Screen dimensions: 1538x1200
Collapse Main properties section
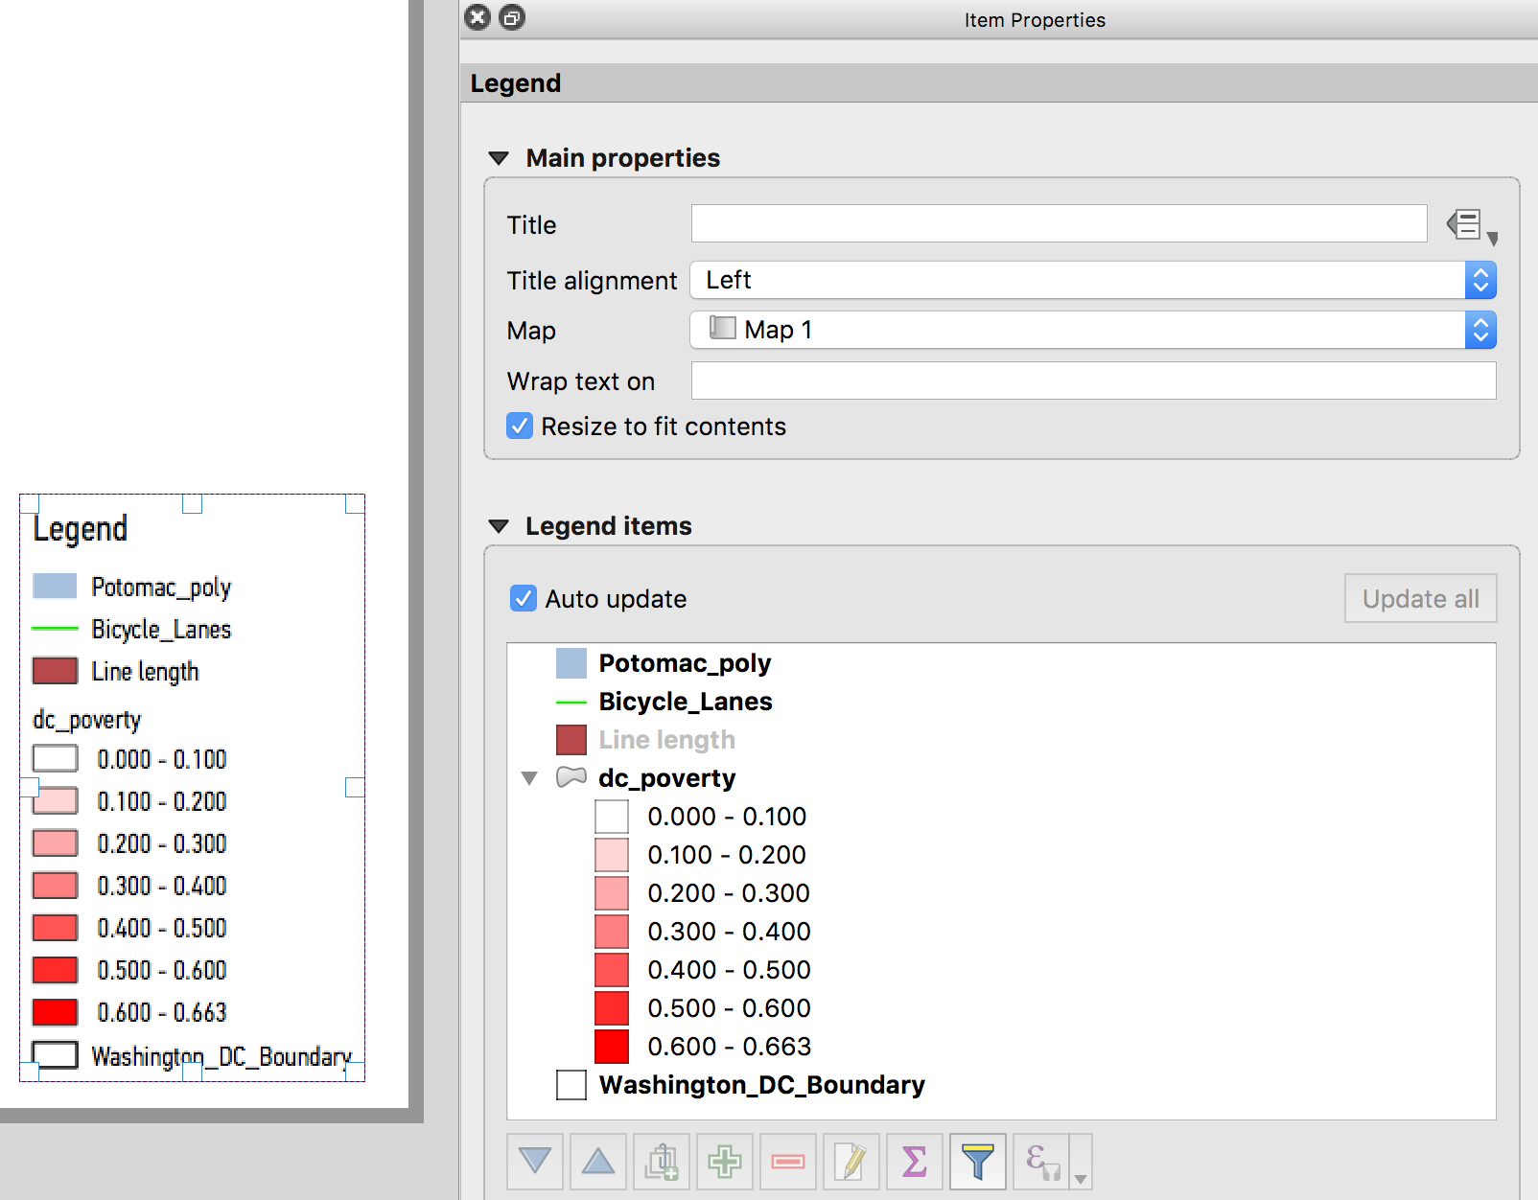coord(499,158)
